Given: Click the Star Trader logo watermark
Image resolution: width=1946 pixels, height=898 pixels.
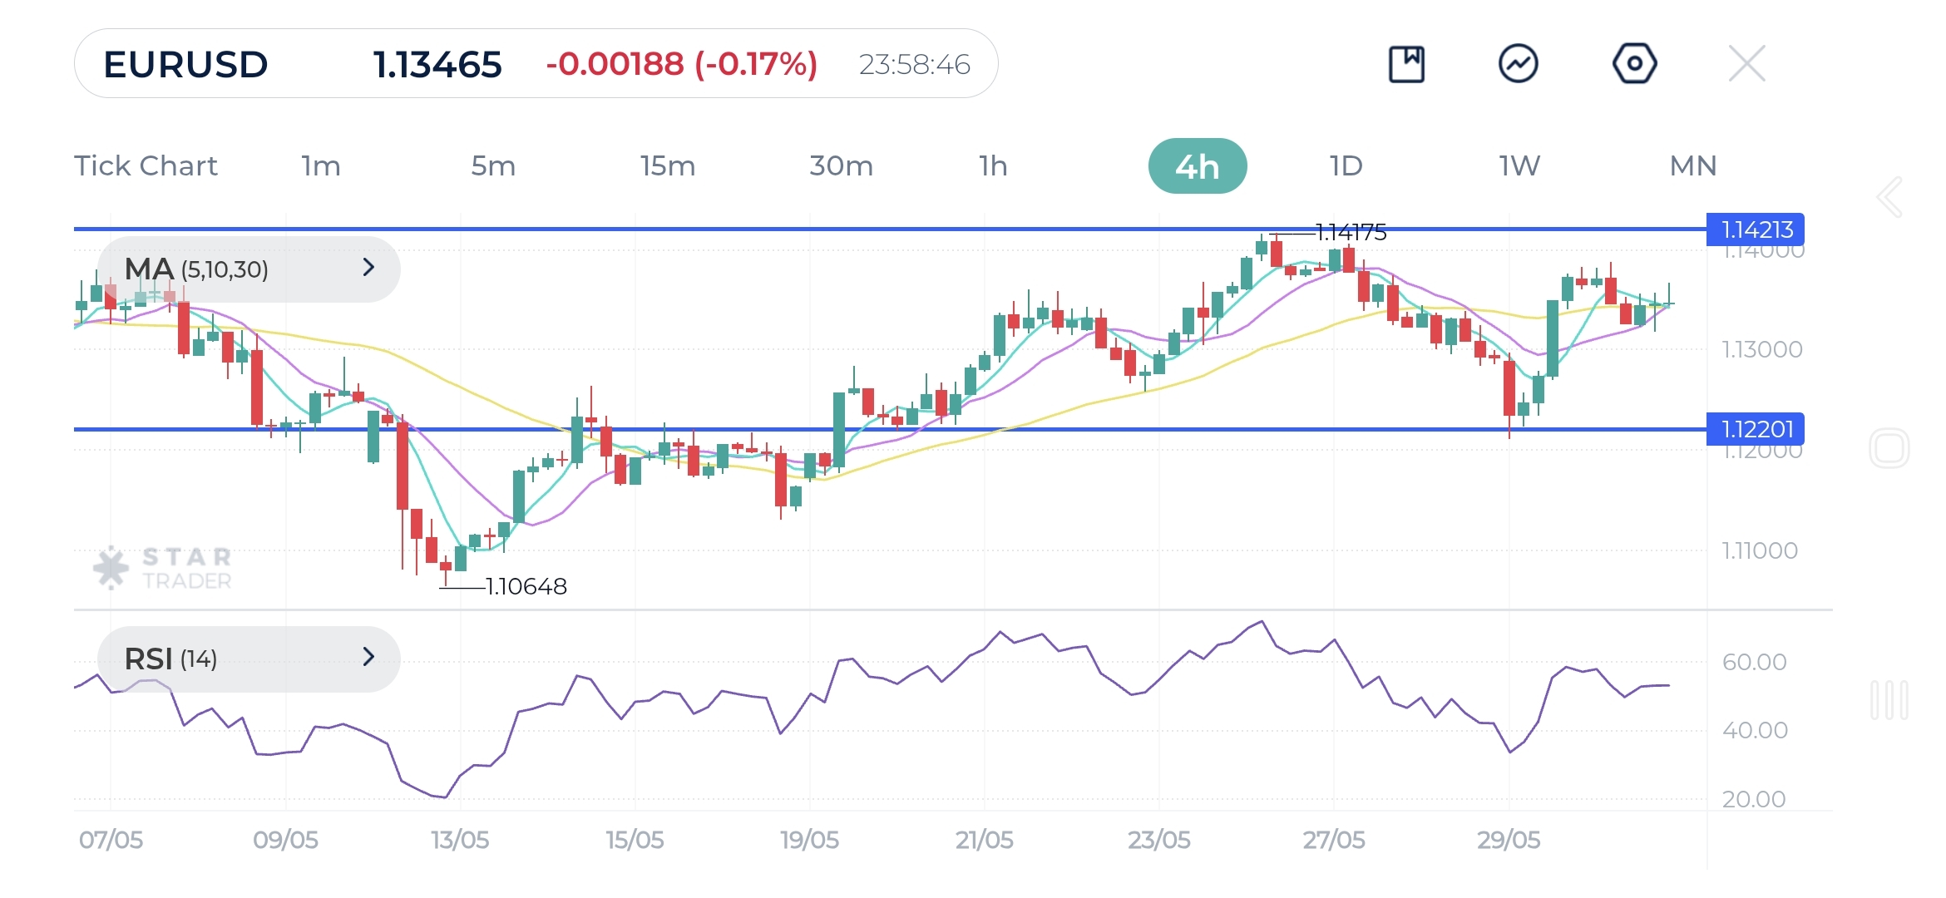Looking at the screenshot, I should pos(163,569).
